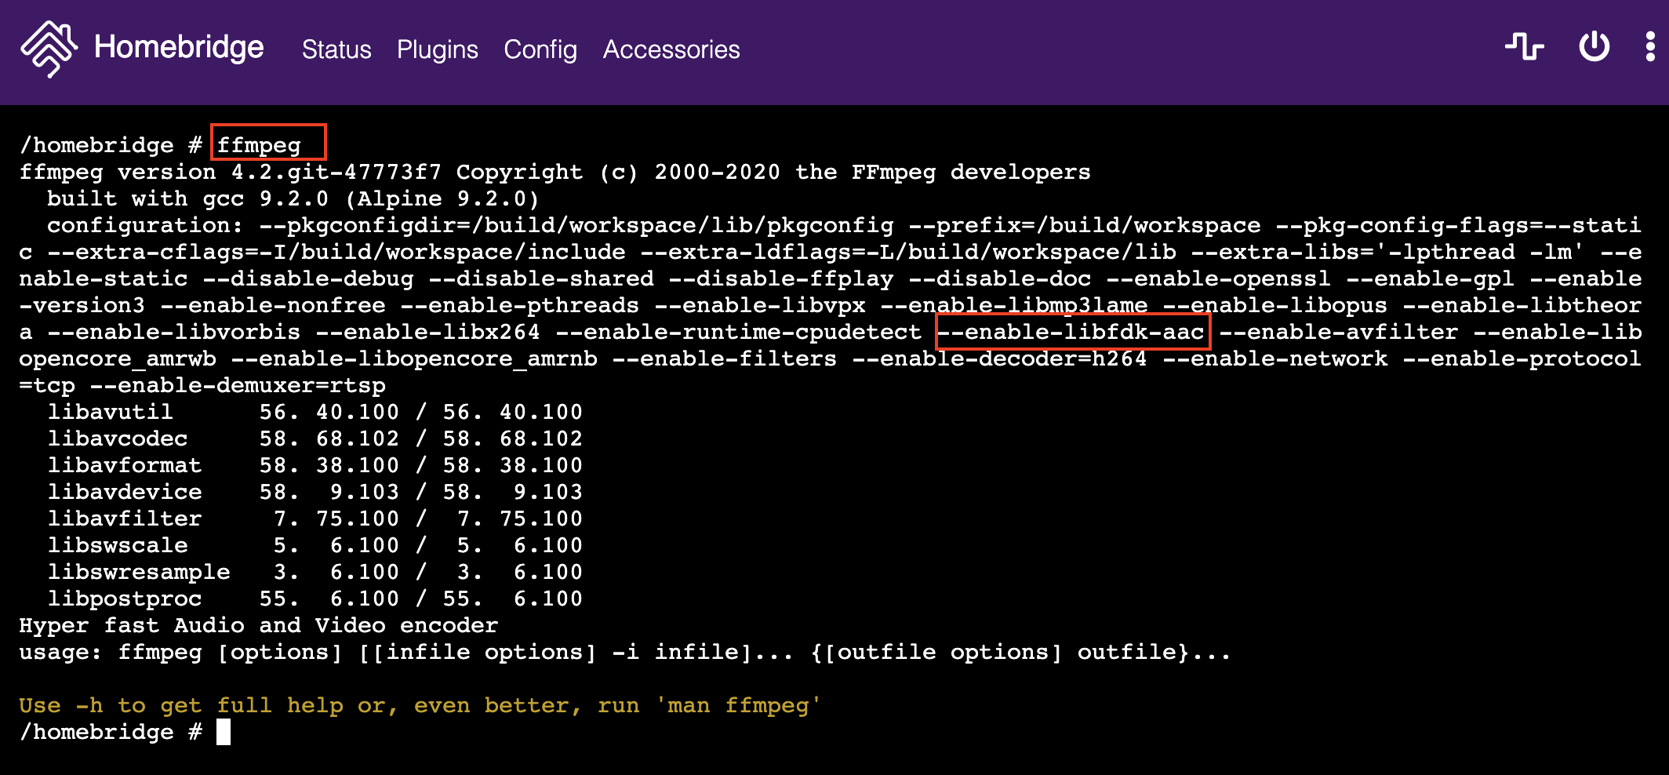Navigate to the Config tab
Image resolution: width=1669 pixels, height=775 pixels.
click(x=540, y=50)
